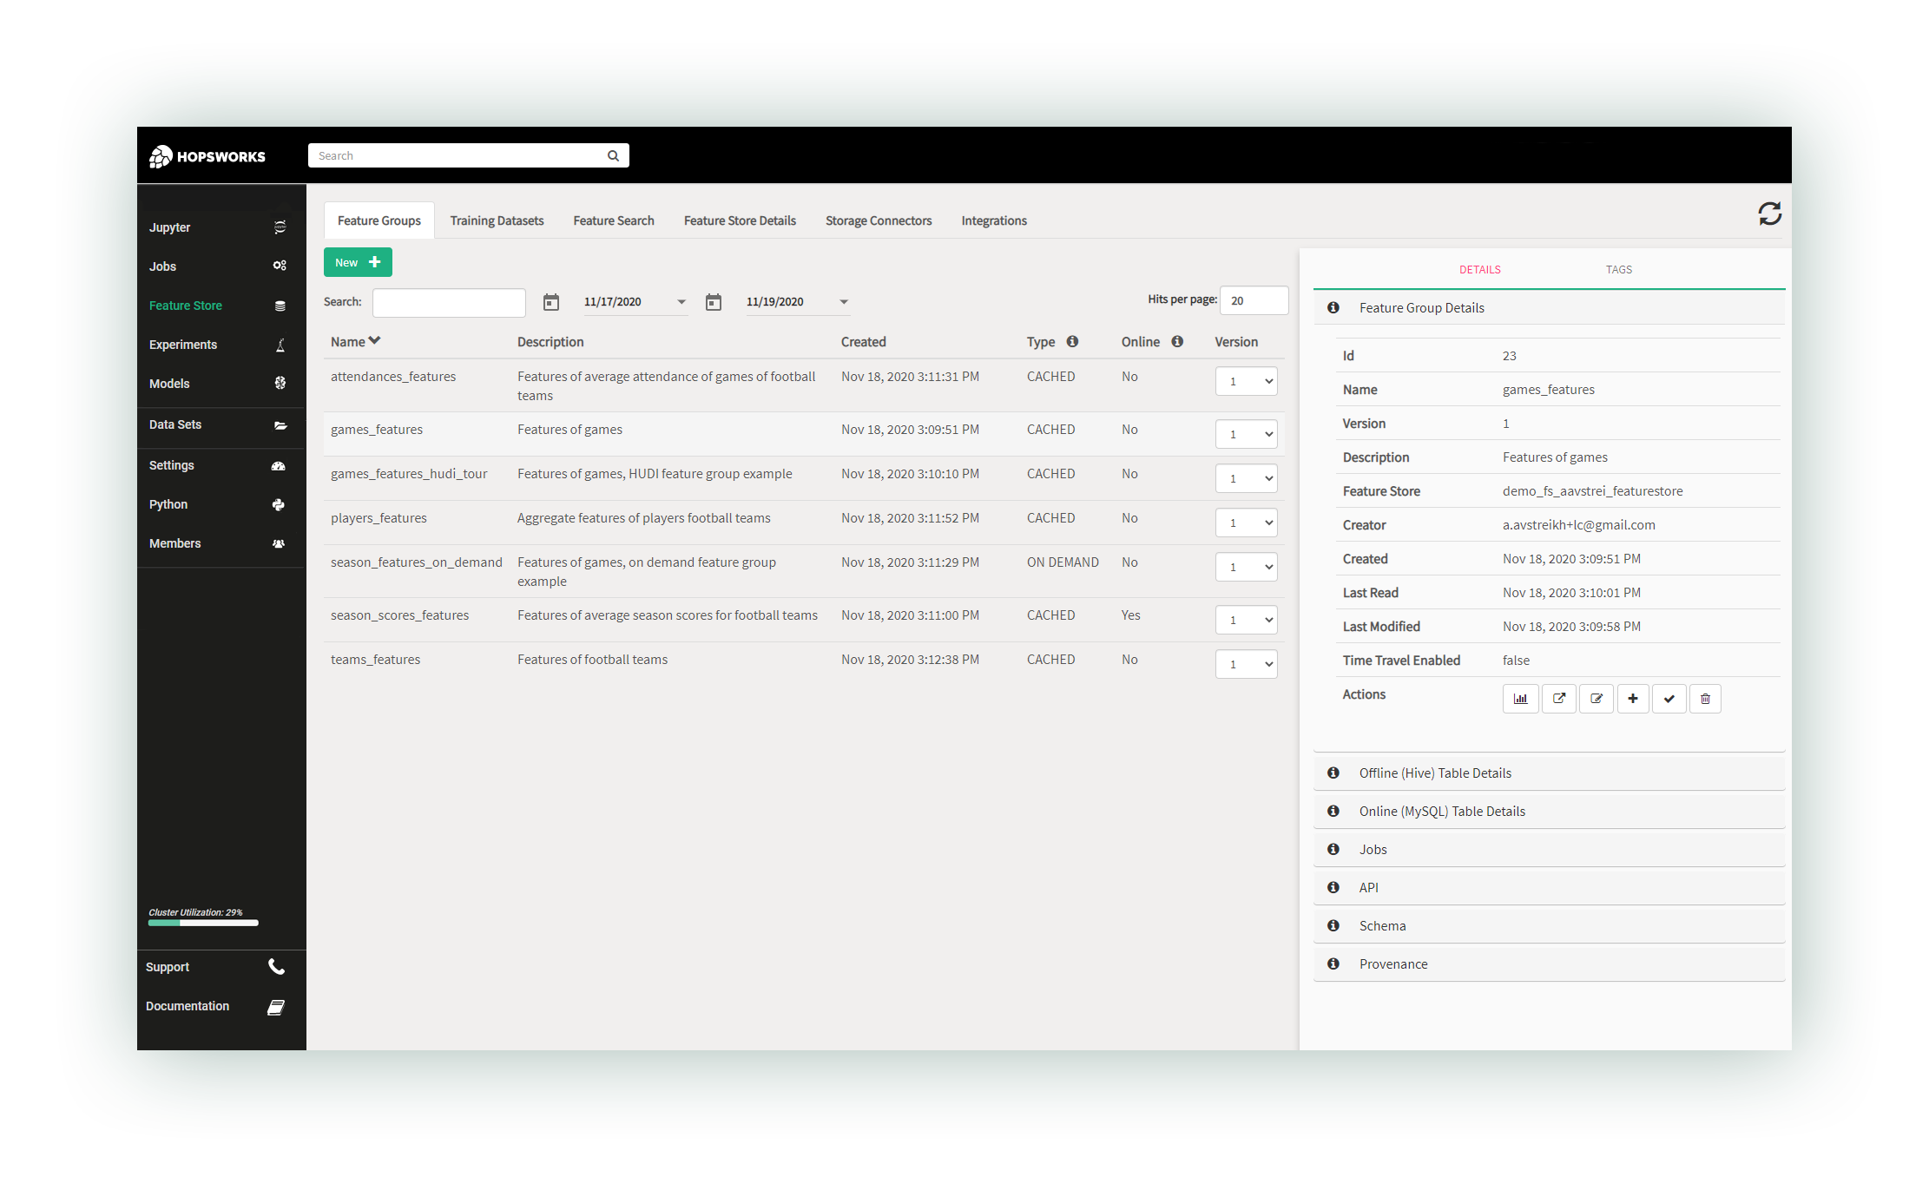
Task: Open the version dropdown for games_features
Action: tap(1247, 433)
